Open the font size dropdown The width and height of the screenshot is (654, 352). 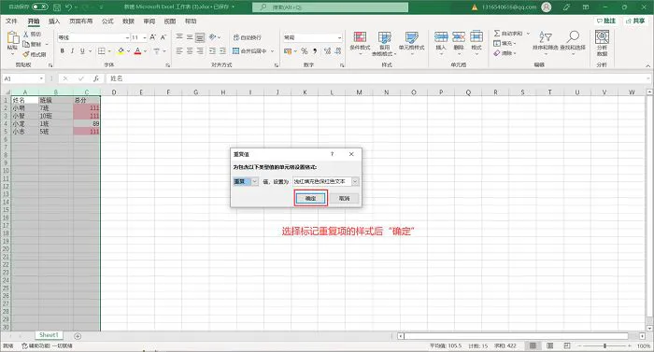[145, 37]
